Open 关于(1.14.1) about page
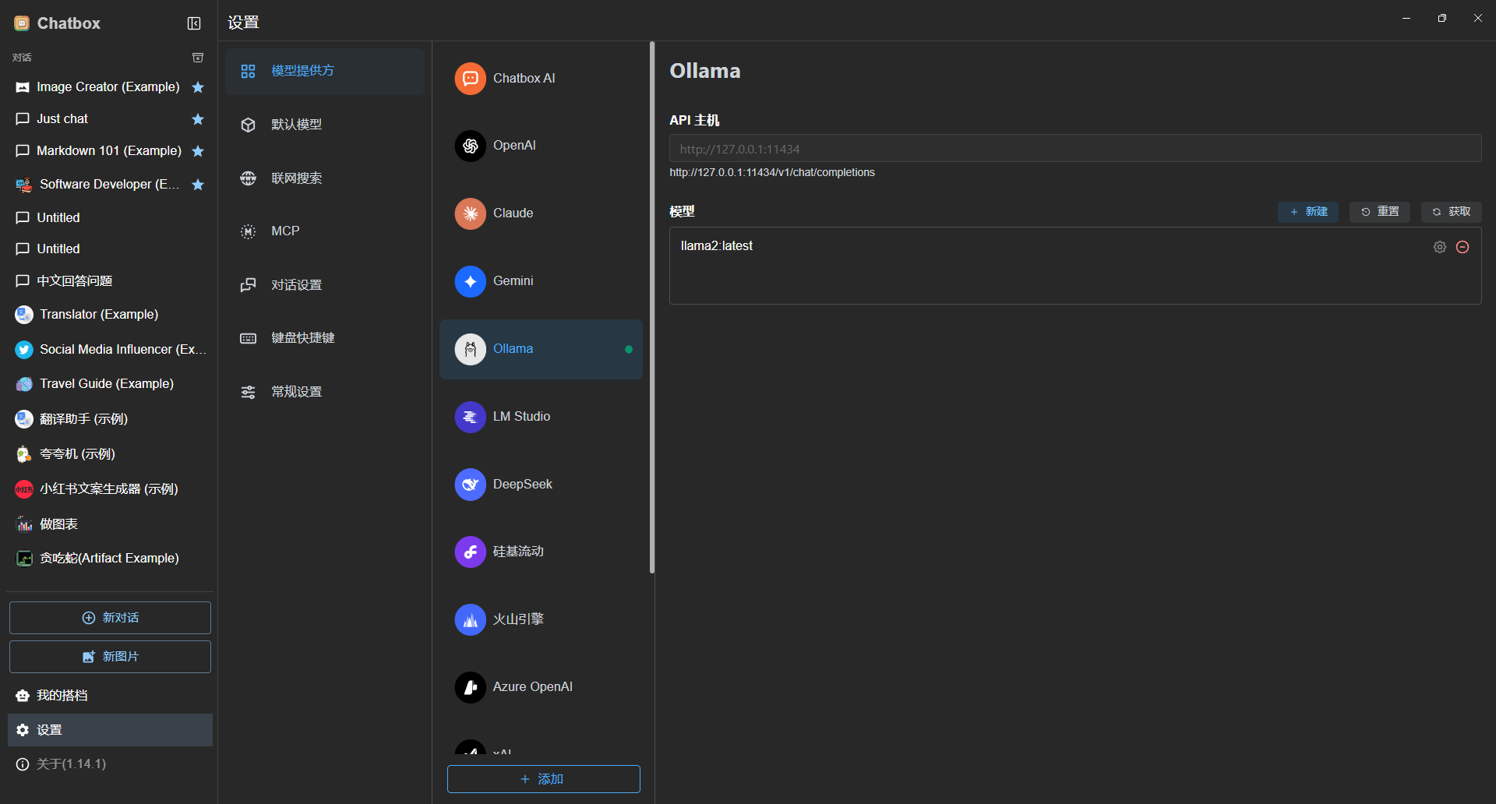Viewport: 1496px width, 804px height. coord(110,764)
